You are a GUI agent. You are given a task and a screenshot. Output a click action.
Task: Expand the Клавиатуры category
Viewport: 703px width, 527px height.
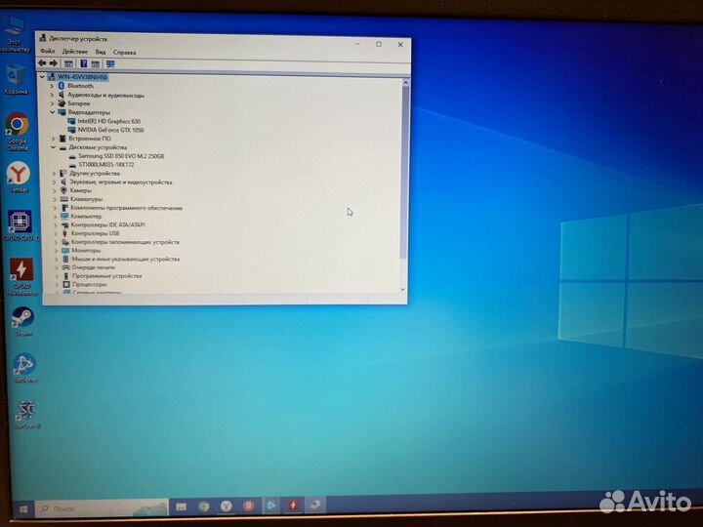[x=55, y=199]
